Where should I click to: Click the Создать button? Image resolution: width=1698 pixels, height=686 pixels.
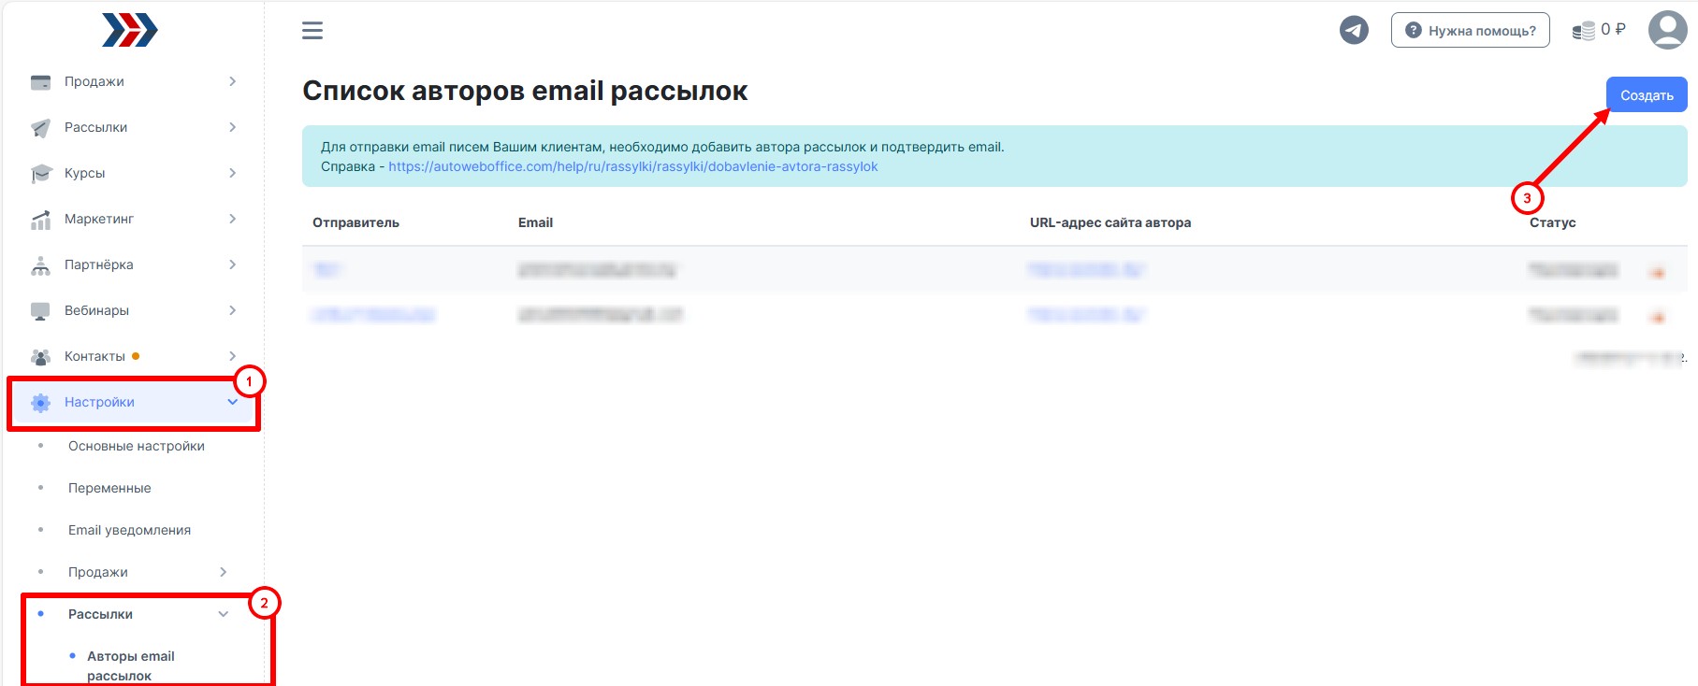[1647, 95]
